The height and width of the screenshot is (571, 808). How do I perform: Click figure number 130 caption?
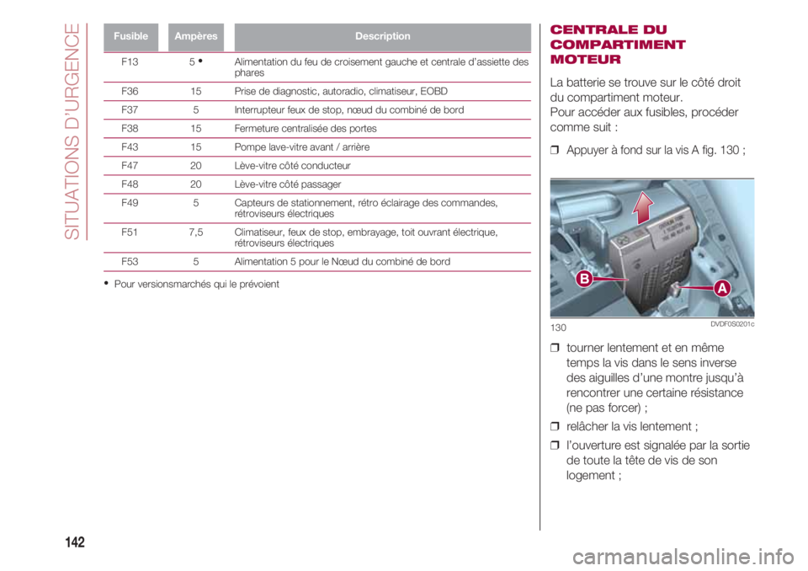pos(558,328)
